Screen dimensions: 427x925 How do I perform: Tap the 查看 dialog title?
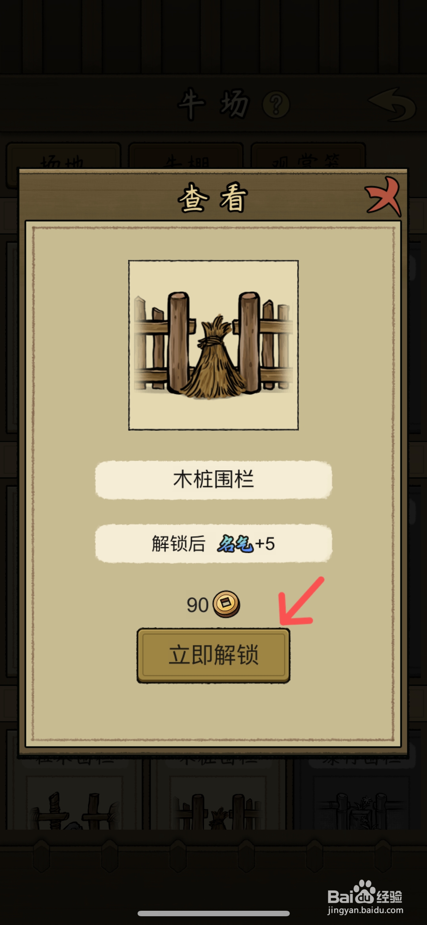point(213,198)
